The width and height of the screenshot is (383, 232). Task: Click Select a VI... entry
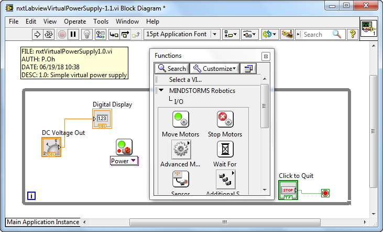(x=185, y=80)
